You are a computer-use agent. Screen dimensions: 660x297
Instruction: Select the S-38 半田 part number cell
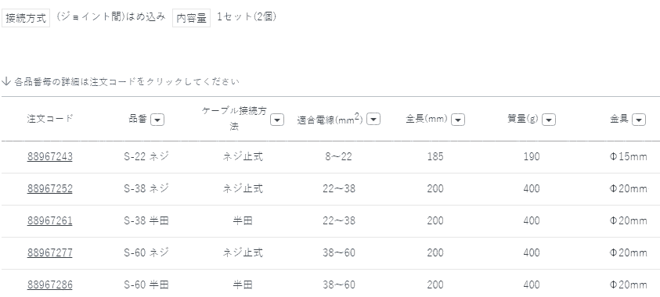tap(146, 220)
